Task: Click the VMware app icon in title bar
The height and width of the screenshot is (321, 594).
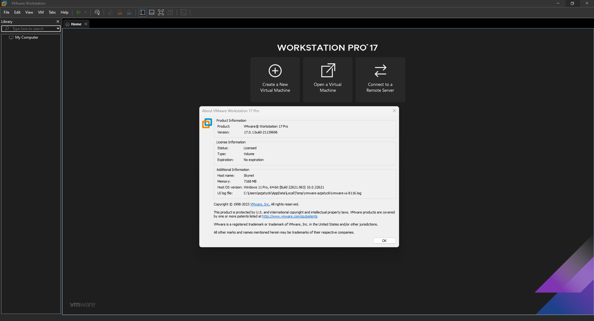Action: [x=4, y=3]
